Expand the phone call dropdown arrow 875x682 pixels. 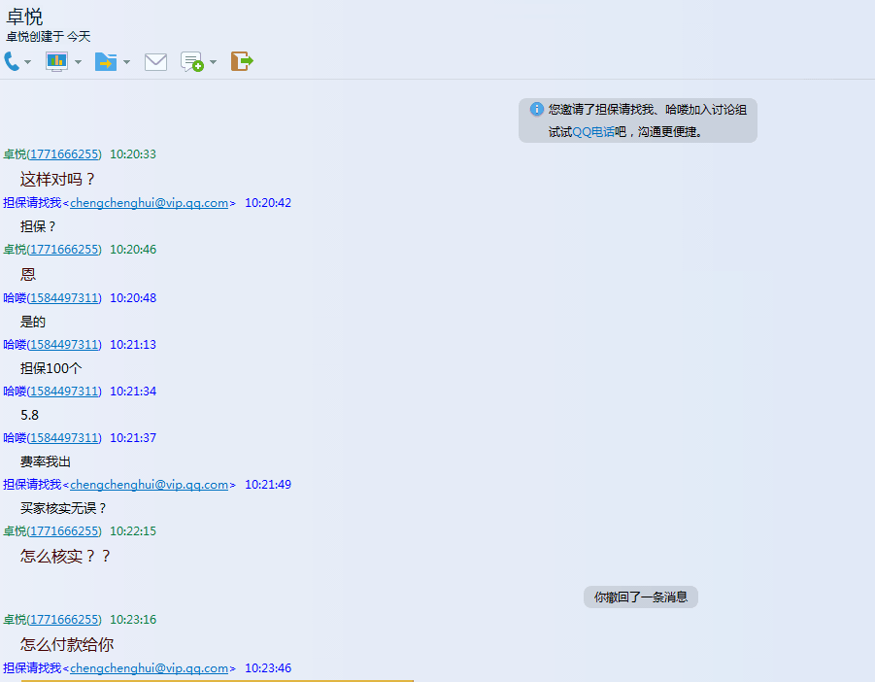tap(28, 63)
